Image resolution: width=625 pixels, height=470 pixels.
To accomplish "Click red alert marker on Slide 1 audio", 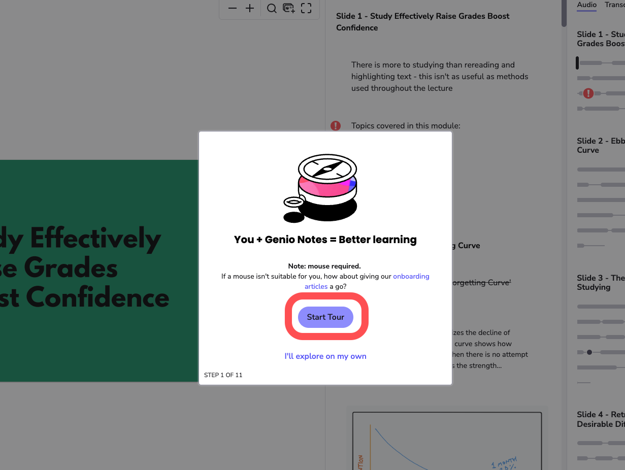I will point(588,93).
